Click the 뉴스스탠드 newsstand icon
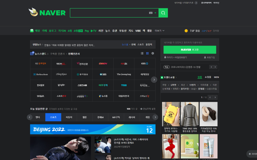This screenshot has height=160, width=257. pos(32,53)
